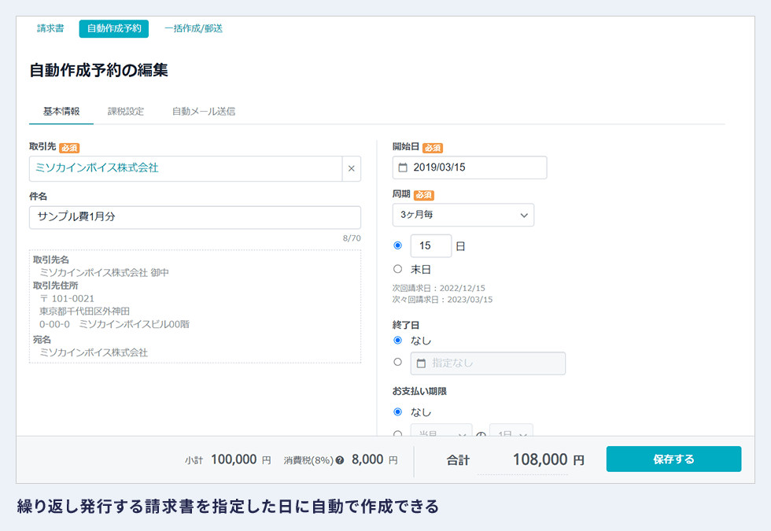Select なし under 終了日
This screenshot has width=771, height=531.
point(397,341)
